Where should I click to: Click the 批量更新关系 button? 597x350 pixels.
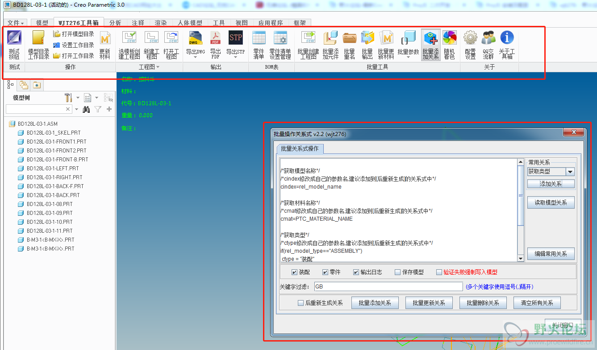(429, 303)
